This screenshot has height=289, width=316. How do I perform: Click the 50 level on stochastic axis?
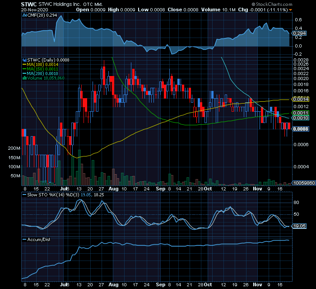[x=297, y=214]
